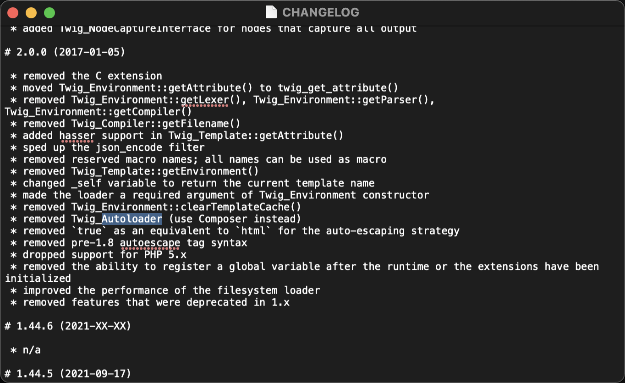Click in line 'removed the C extension'

87,76
